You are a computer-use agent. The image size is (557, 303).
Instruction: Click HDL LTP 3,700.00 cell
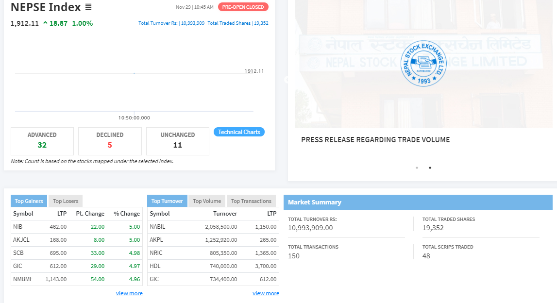click(266, 266)
